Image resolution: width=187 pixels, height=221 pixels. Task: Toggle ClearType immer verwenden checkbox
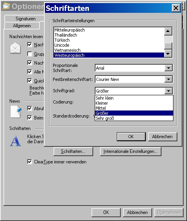[29, 161]
